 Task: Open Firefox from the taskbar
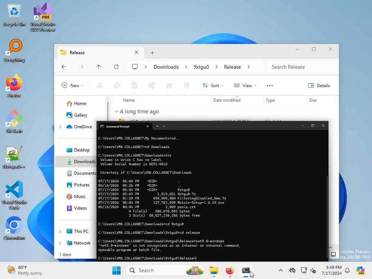coord(230,270)
